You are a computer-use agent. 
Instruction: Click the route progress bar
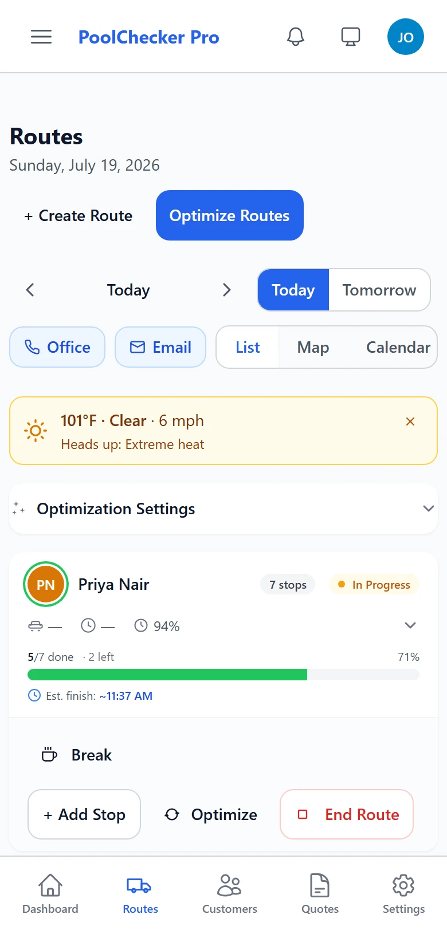click(x=223, y=675)
